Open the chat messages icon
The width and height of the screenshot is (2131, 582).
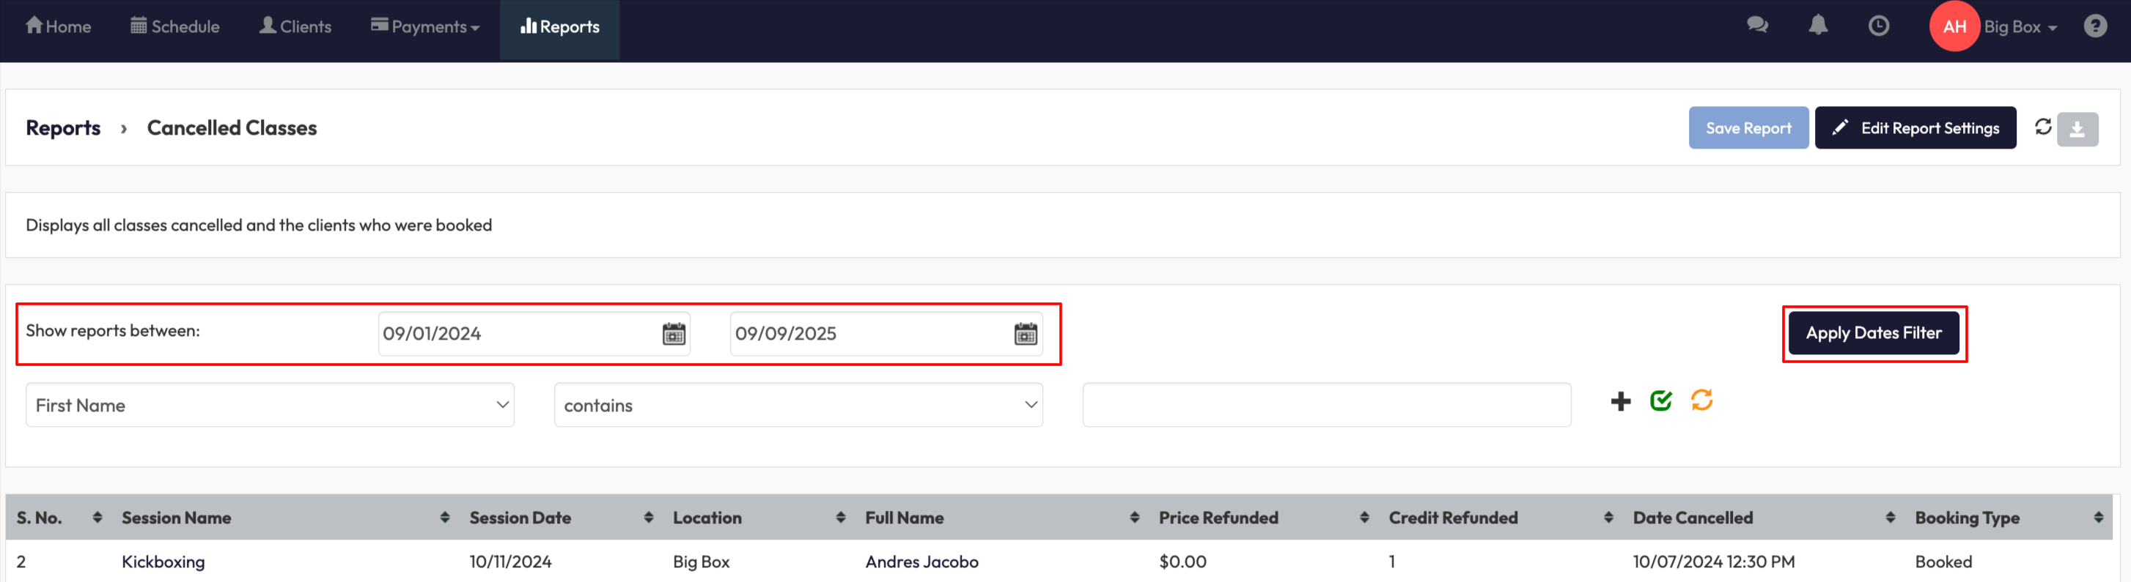coord(1757,26)
